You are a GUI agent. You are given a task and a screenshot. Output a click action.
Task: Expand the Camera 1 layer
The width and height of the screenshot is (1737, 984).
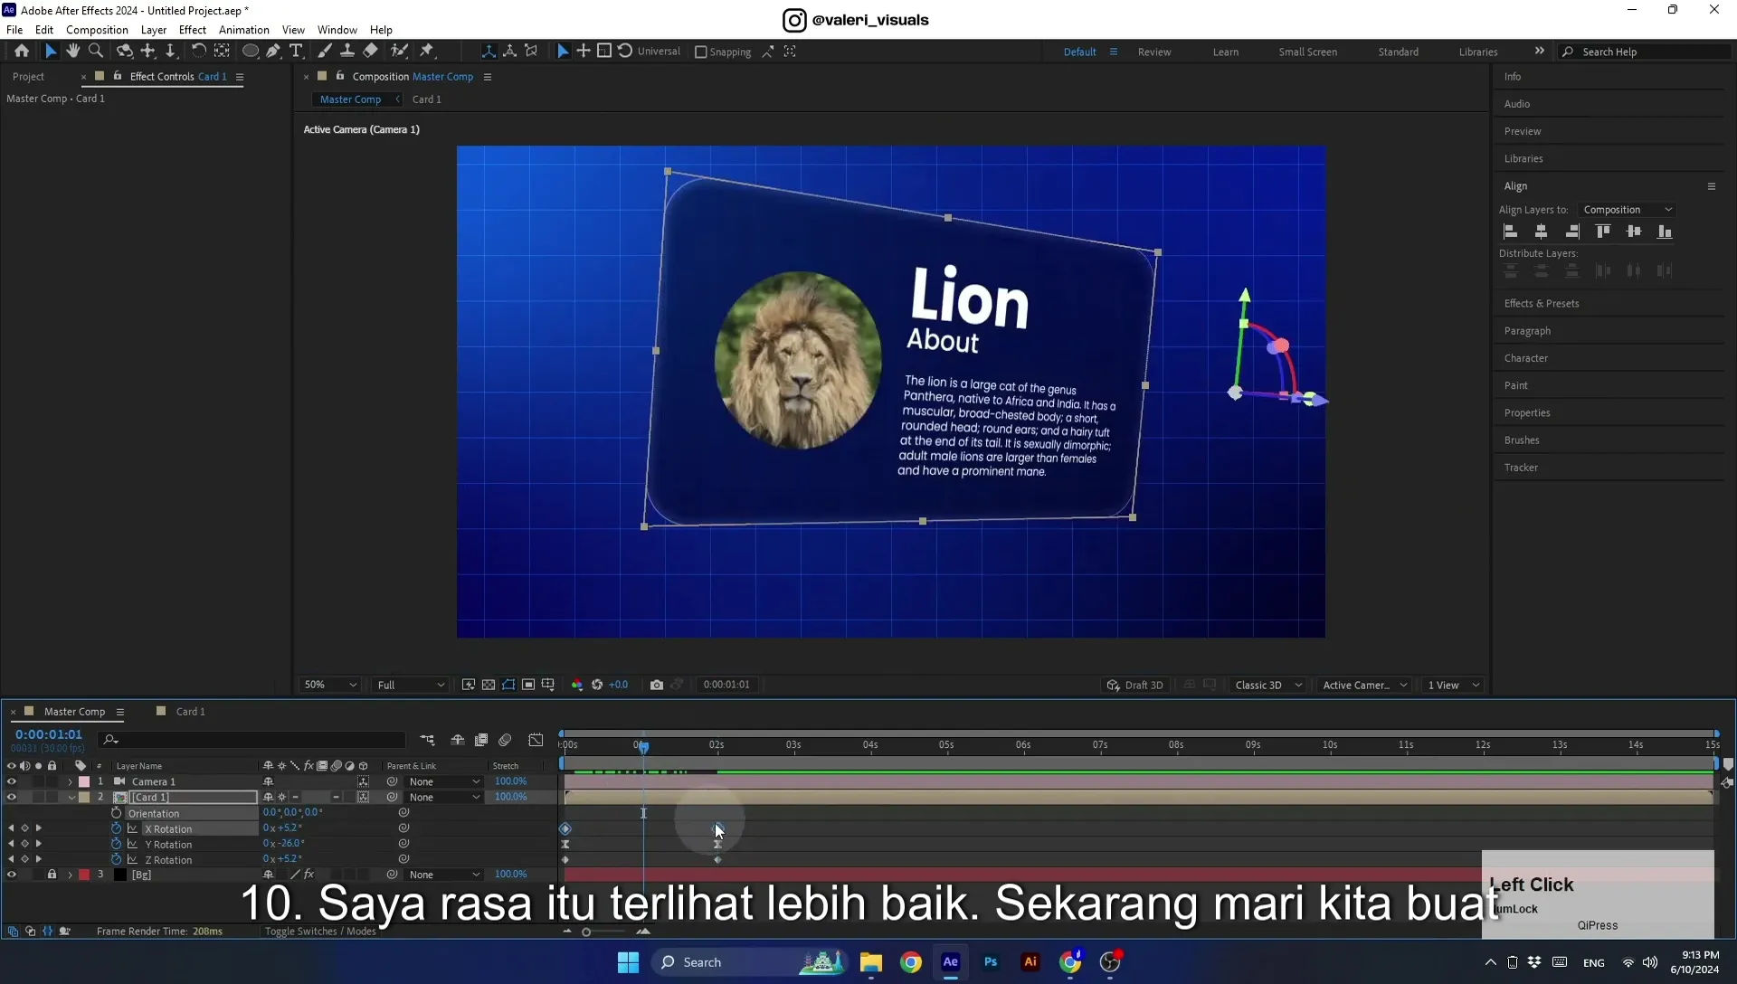pos(70,781)
